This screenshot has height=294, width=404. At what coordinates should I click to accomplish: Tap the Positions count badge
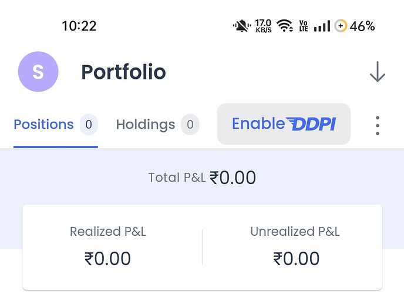click(89, 125)
